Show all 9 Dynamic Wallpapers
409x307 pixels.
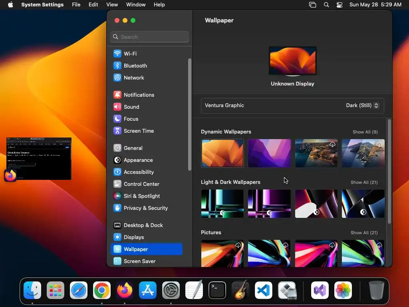365,132
